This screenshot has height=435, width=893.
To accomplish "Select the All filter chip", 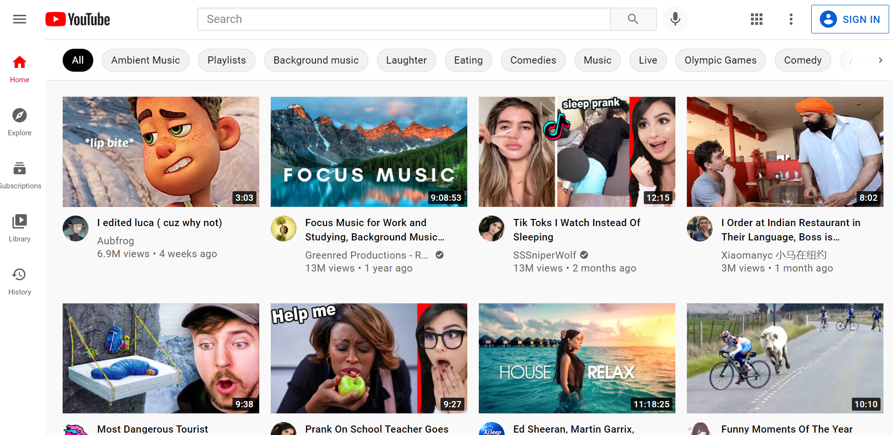I will [x=78, y=60].
